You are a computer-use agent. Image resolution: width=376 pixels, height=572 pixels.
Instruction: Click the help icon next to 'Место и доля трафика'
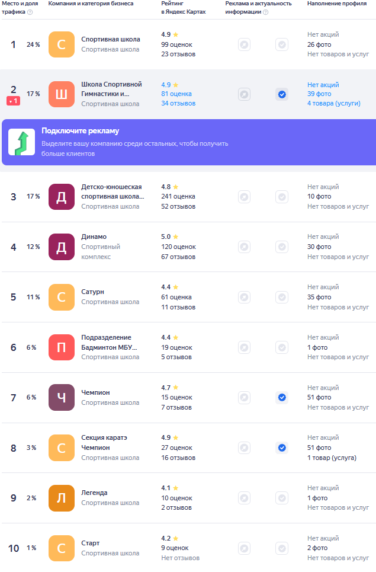[30, 12]
